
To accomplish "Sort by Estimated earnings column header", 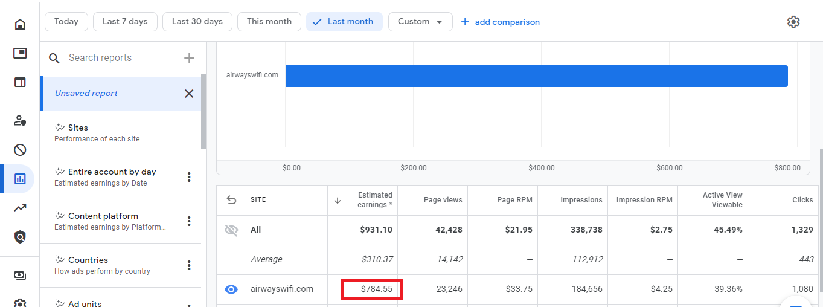I will [375, 200].
